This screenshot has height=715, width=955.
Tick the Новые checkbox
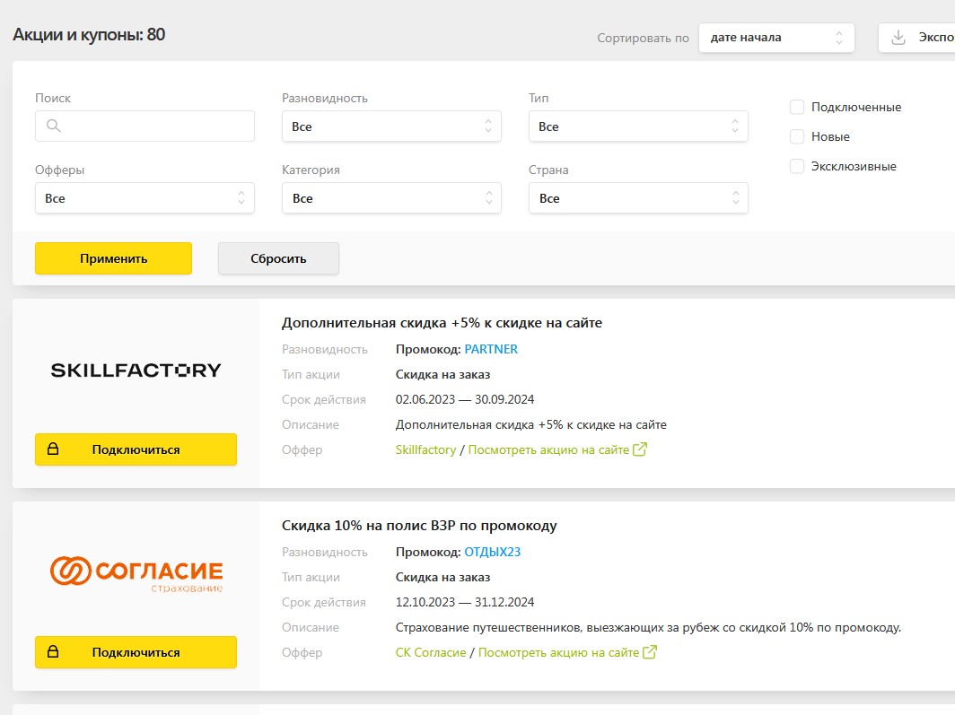(796, 137)
